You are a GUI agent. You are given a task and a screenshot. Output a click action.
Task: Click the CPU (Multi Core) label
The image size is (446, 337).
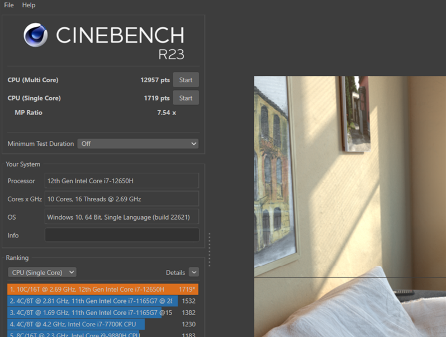pos(33,80)
